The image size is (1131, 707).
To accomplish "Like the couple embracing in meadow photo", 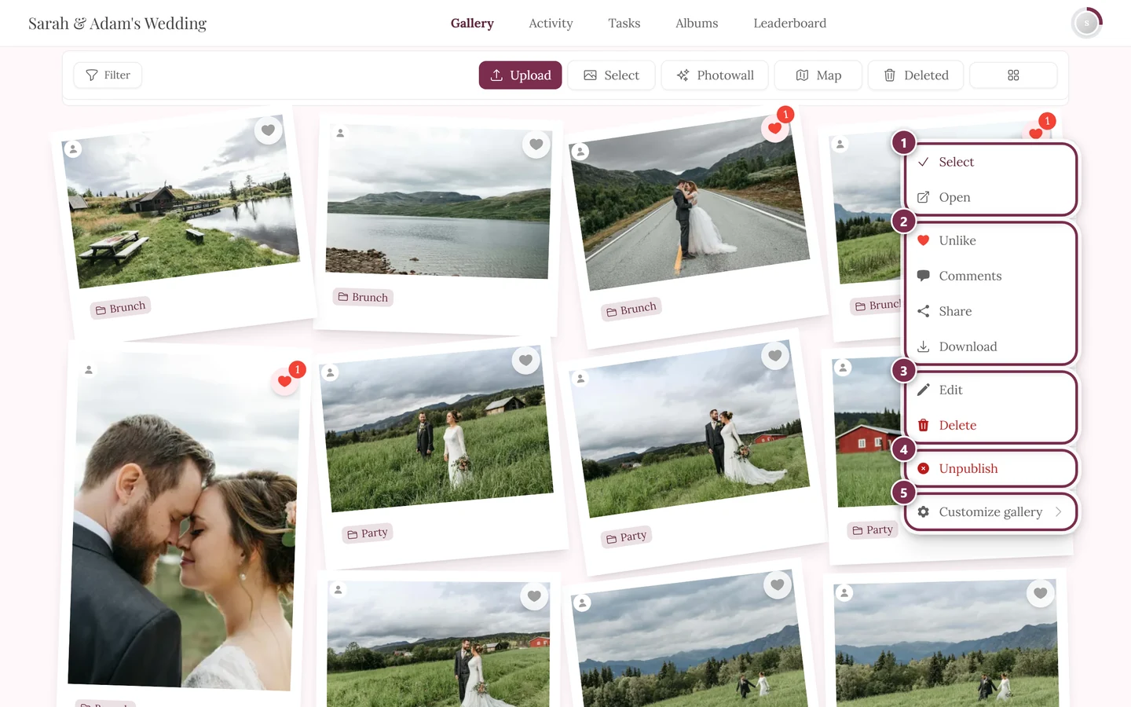I will click(x=774, y=356).
